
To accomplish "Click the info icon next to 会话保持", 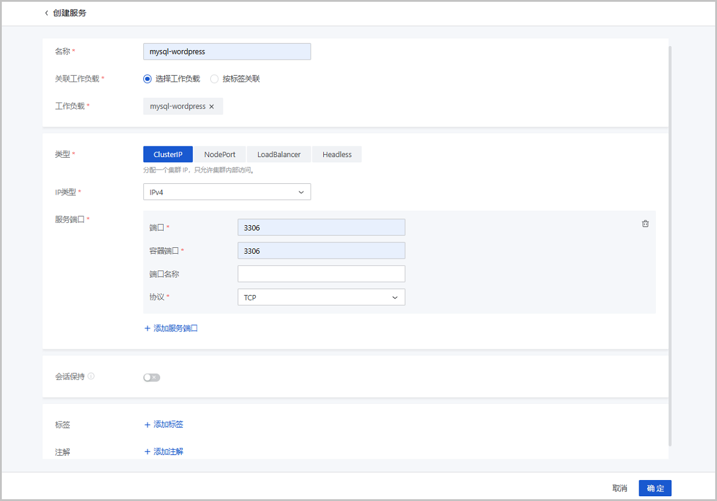I will click(90, 376).
